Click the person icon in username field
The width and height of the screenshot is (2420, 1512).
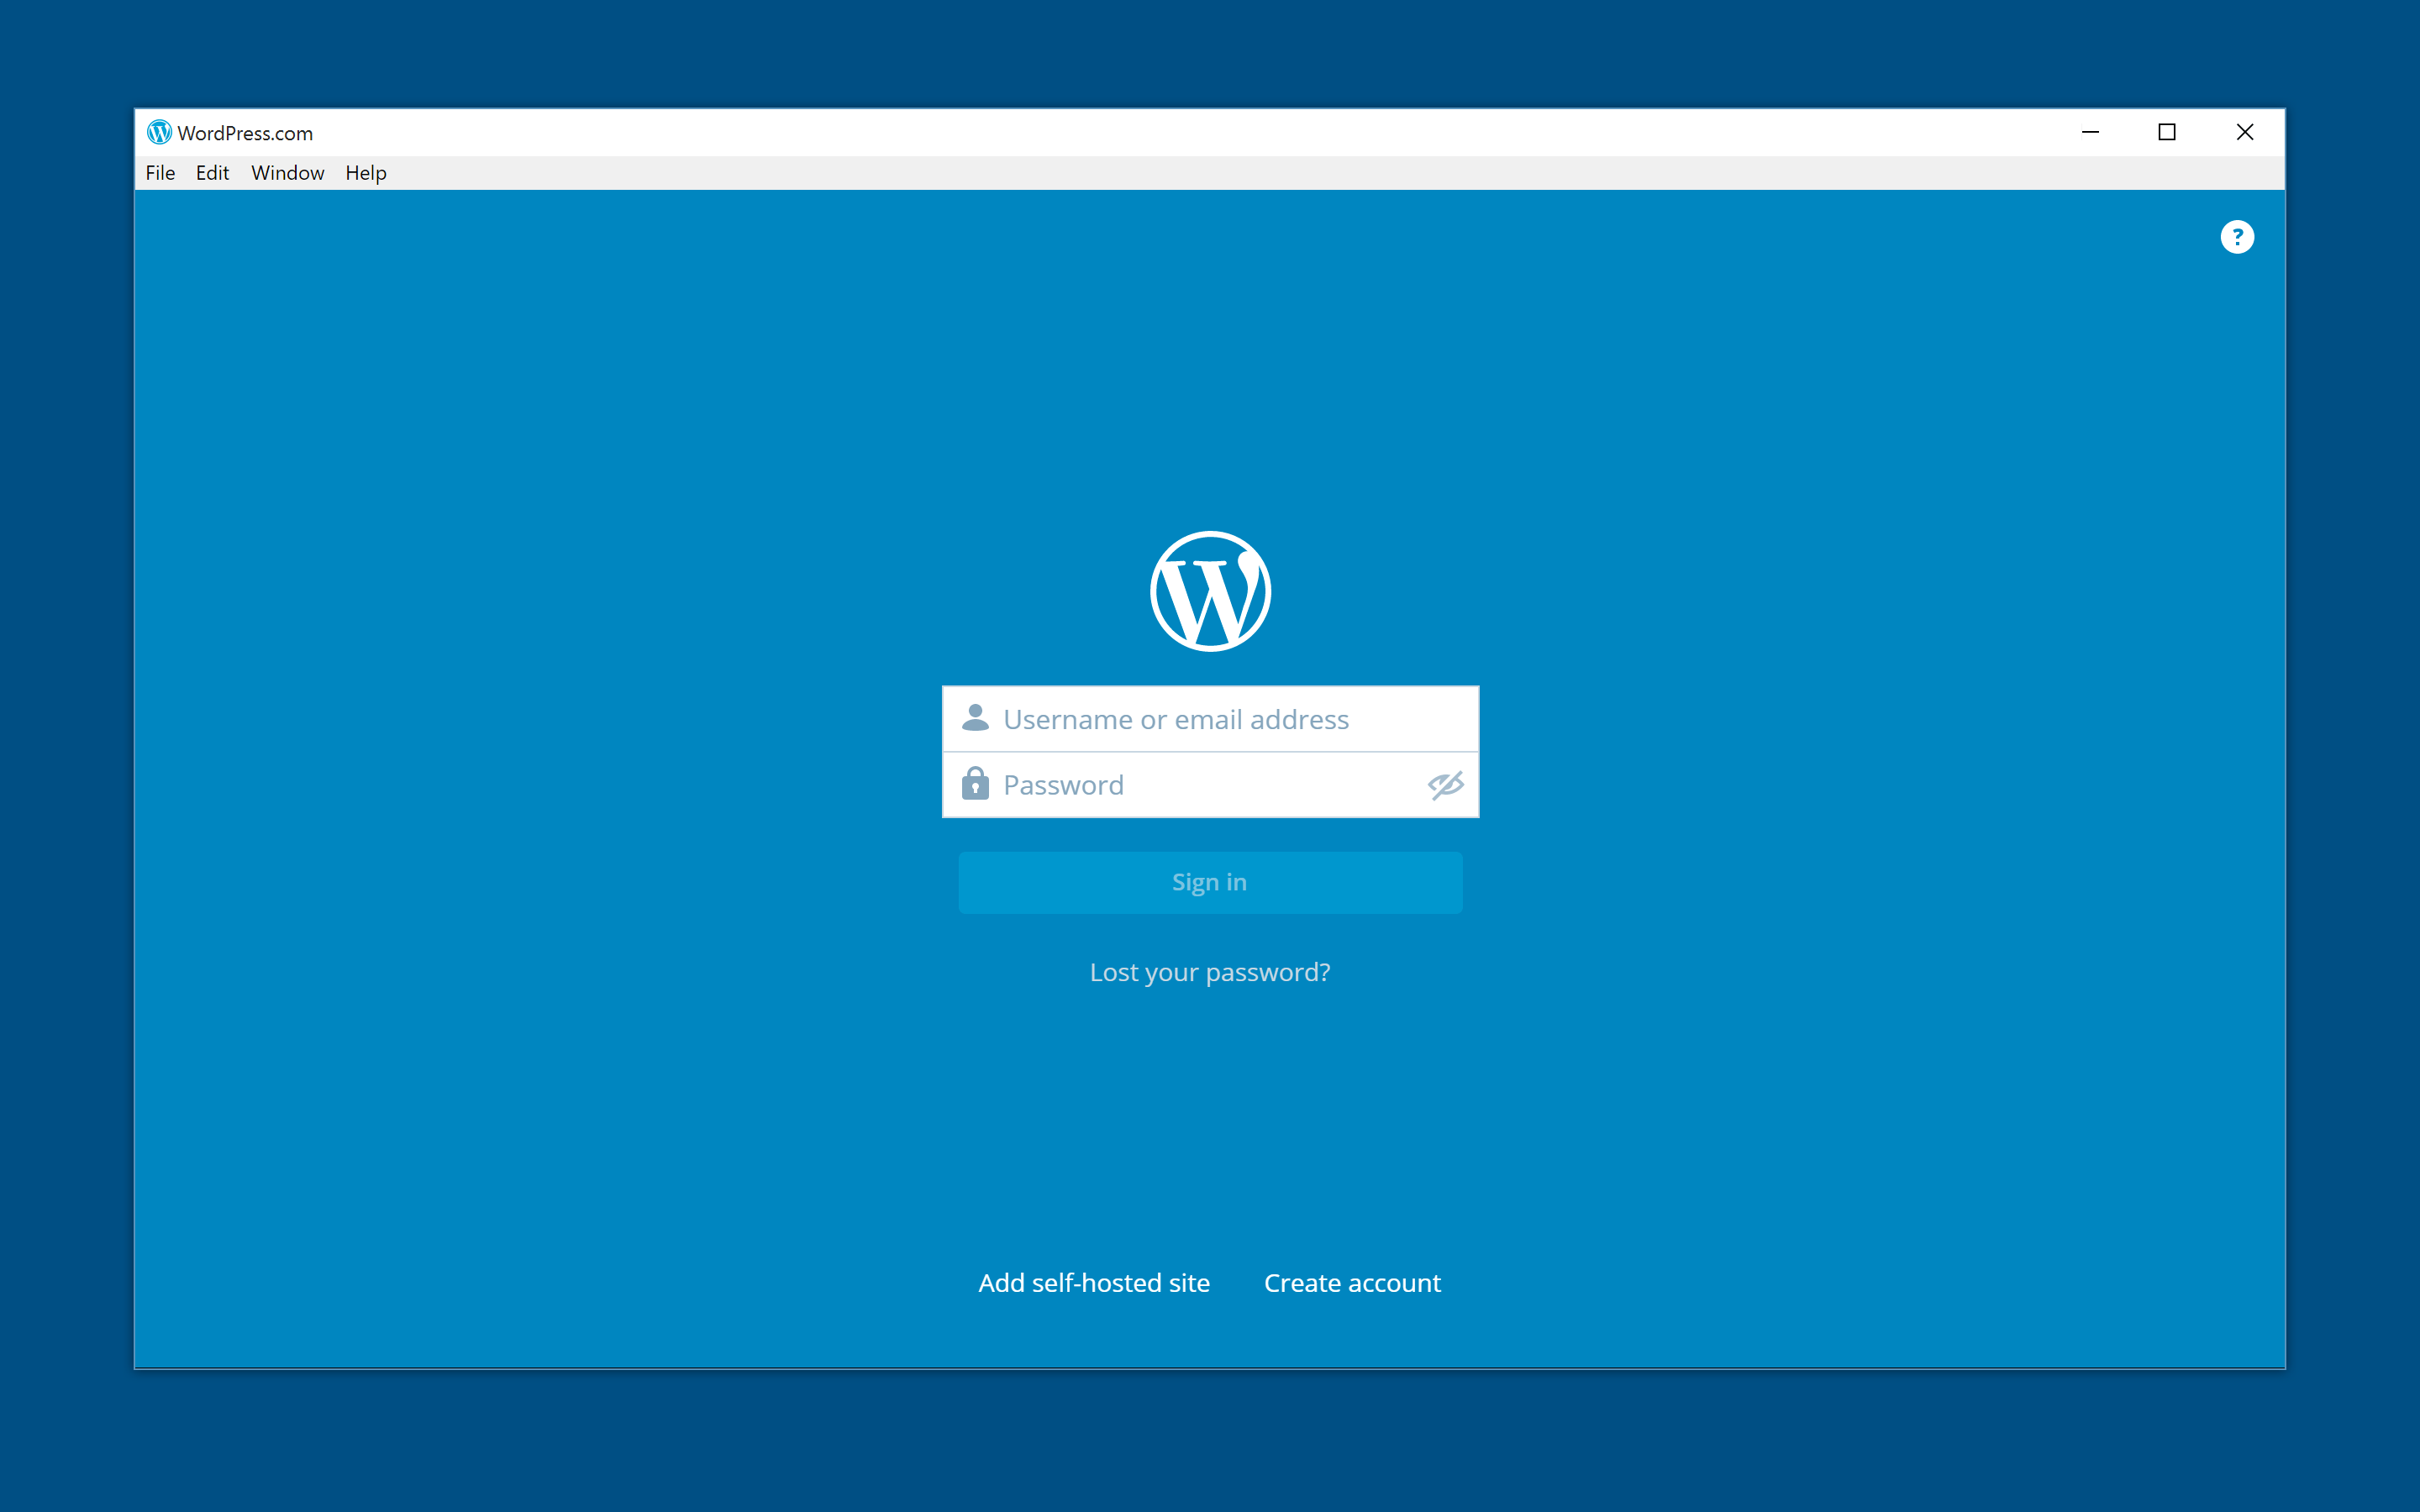point(975,718)
